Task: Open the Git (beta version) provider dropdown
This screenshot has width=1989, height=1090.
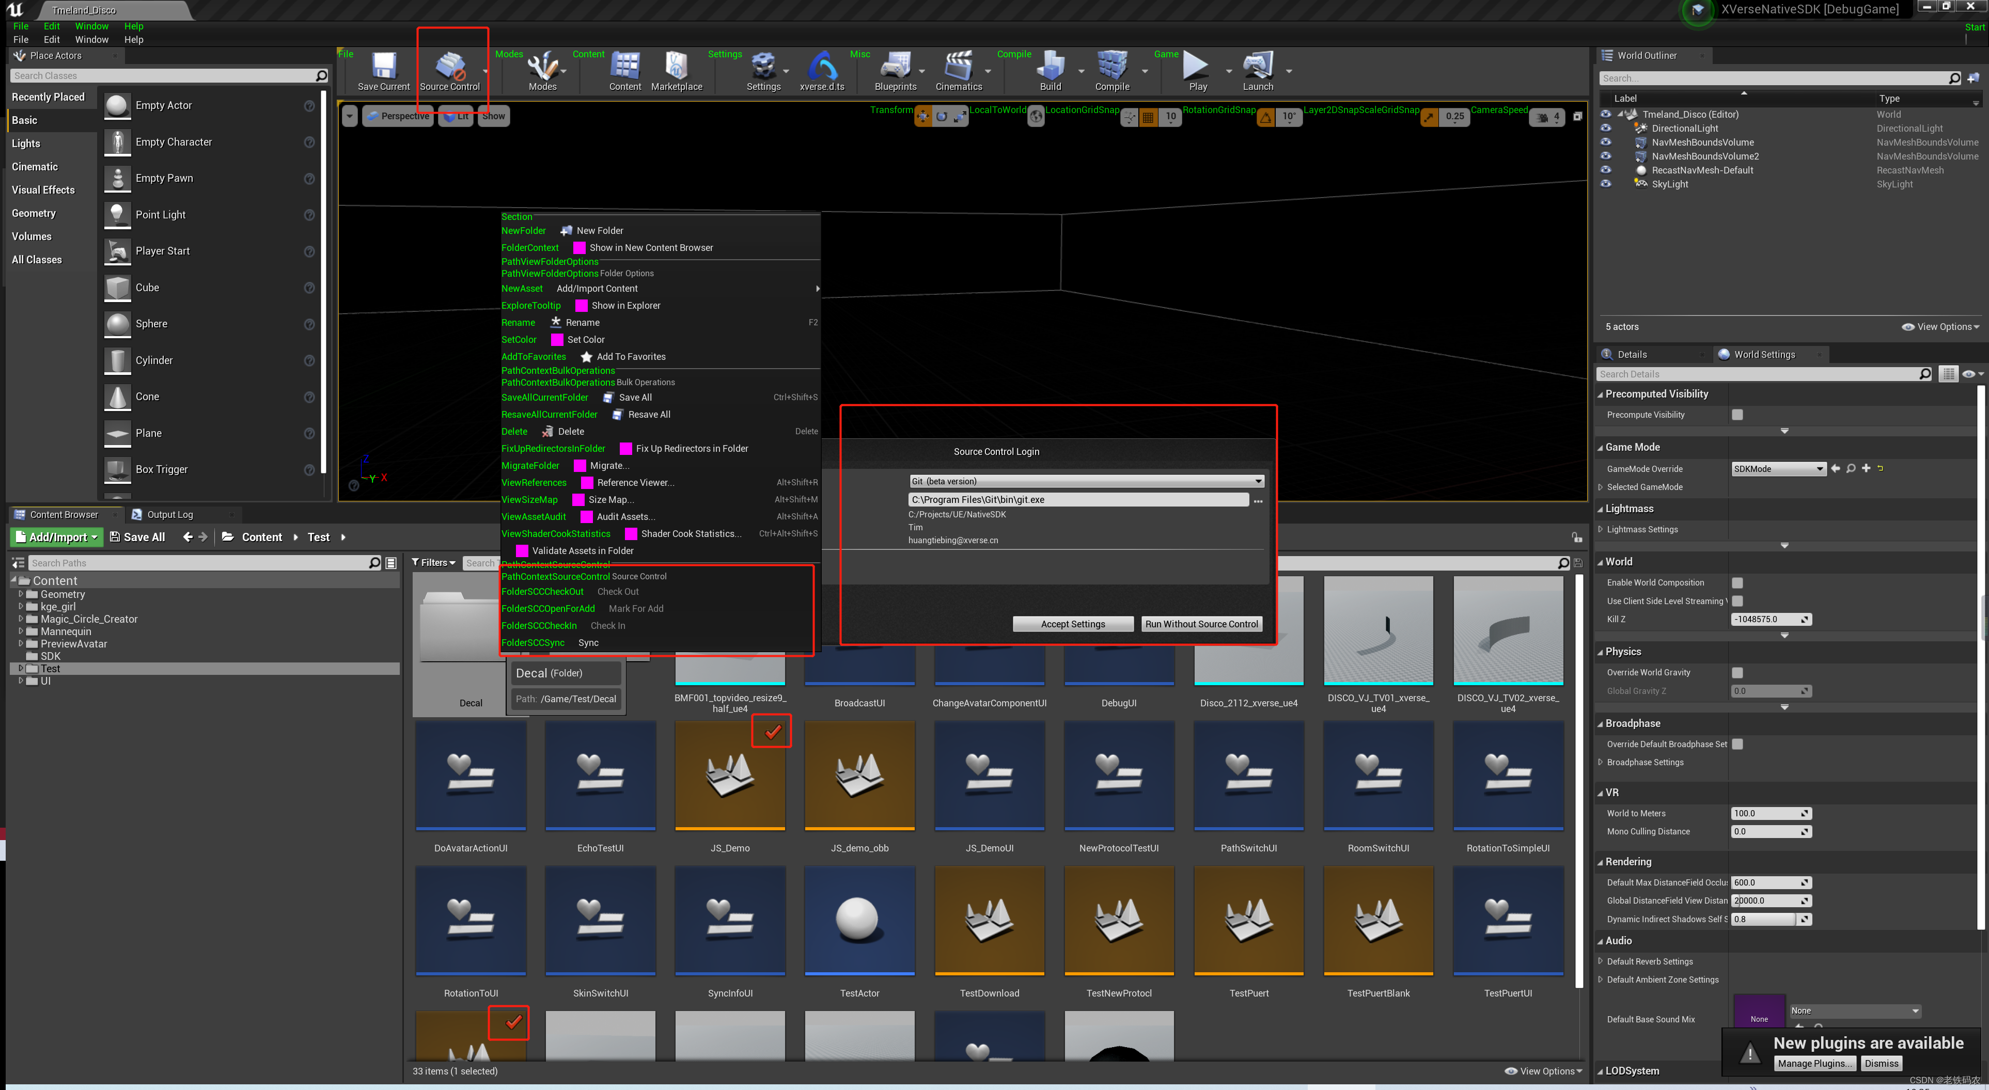Action: click(x=1086, y=481)
